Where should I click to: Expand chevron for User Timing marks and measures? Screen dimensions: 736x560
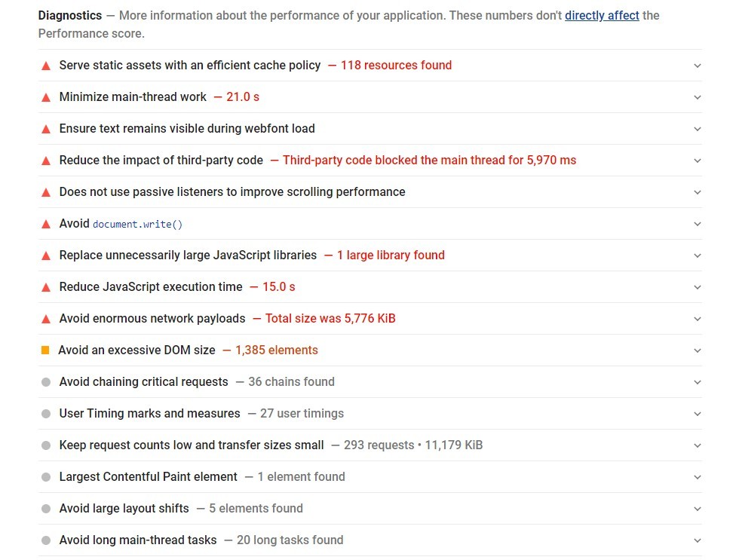698,414
